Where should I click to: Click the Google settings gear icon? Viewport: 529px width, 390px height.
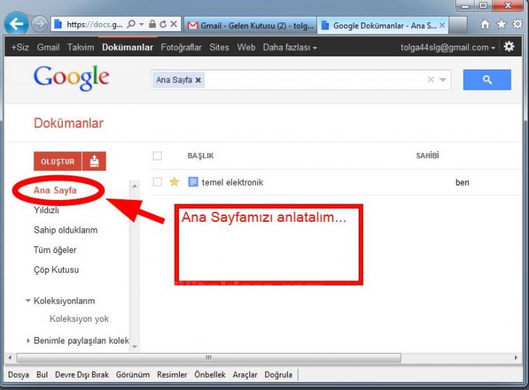point(509,46)
